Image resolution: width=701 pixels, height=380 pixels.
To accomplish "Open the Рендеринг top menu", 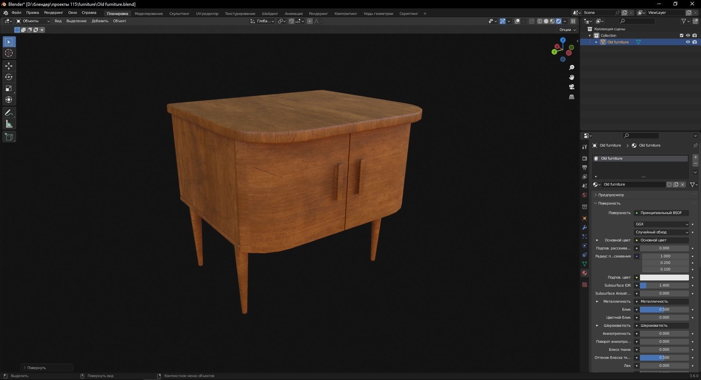I will [53, 12].
